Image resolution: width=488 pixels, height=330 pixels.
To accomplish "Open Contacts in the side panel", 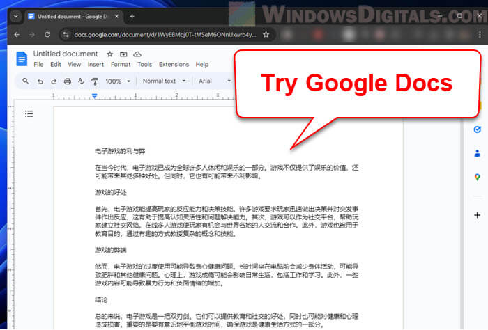I will pos(477,153).
